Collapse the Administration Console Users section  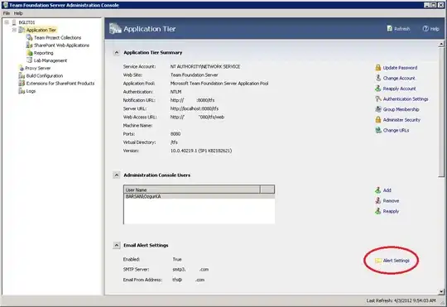pyautogui.click(x=117, y=175)
